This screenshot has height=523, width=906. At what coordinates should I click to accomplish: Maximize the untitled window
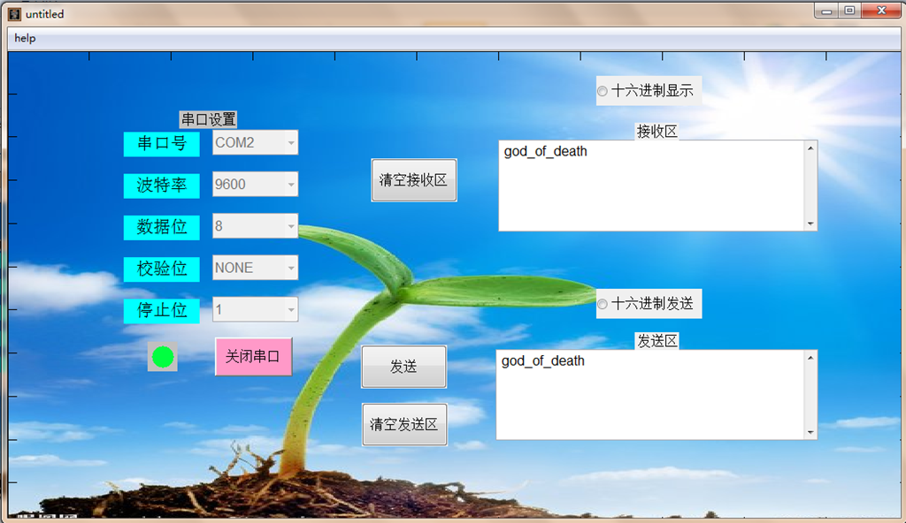click(849, 11)
